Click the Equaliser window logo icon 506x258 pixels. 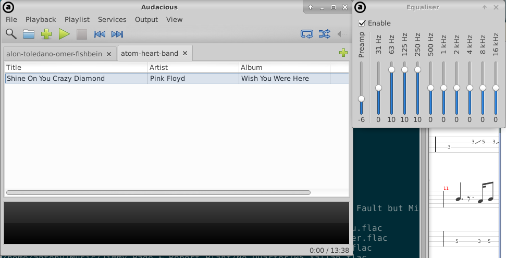(360, 7)
